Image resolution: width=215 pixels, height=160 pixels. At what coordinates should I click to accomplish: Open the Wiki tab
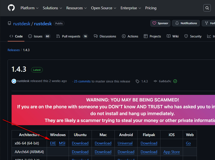pyautogui.click(x=173, y=36)
